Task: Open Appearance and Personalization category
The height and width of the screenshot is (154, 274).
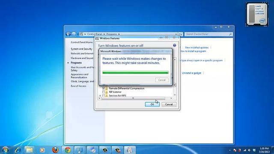Action: (x=80, y=76)
